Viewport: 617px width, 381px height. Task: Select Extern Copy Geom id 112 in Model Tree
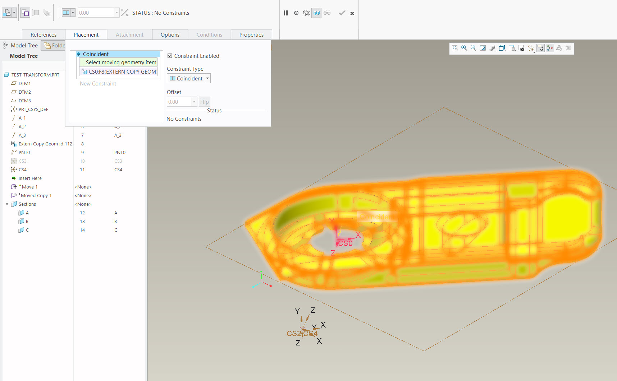click(45, 144)
